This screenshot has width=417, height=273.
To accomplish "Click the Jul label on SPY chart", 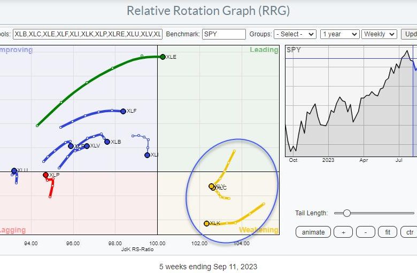I will point(399,160).
